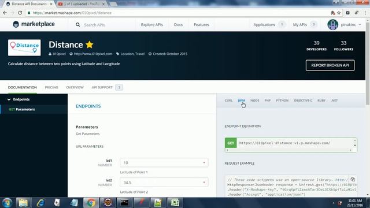The image size is (370, 208).
Task: Switch to the DOCUMENTATION tab
Action: tap(23, 87)
